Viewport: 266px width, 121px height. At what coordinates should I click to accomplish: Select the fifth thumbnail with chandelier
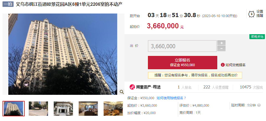[x=113, y=109]
